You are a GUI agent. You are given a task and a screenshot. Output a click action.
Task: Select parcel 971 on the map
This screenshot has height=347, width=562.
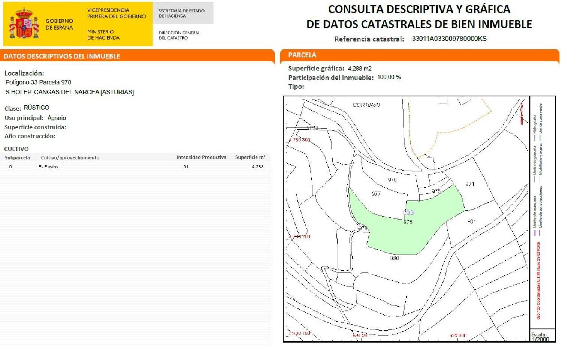pos(470,184)
